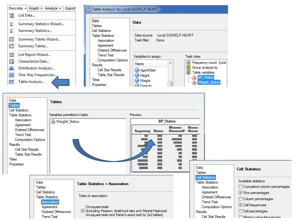The width and height of the screenshot is (295, 221).
Task: Select Weight_Status under Table variables
Action: (x=209, y=82)
